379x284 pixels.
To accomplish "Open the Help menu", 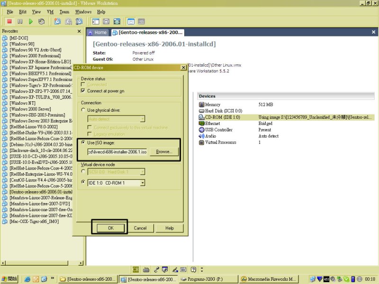I will 101,12.
